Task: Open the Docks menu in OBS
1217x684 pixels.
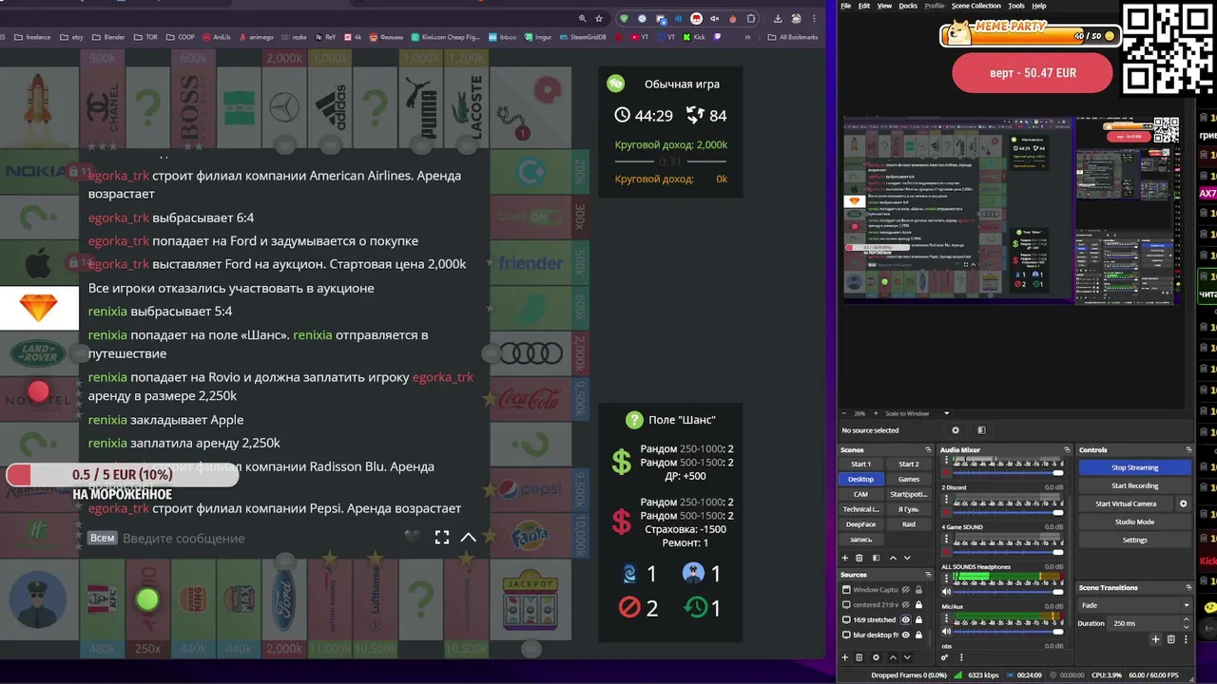Action: pos(908,6)
